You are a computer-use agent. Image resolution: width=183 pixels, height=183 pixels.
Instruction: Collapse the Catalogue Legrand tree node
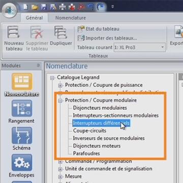(x=52, y=78)
